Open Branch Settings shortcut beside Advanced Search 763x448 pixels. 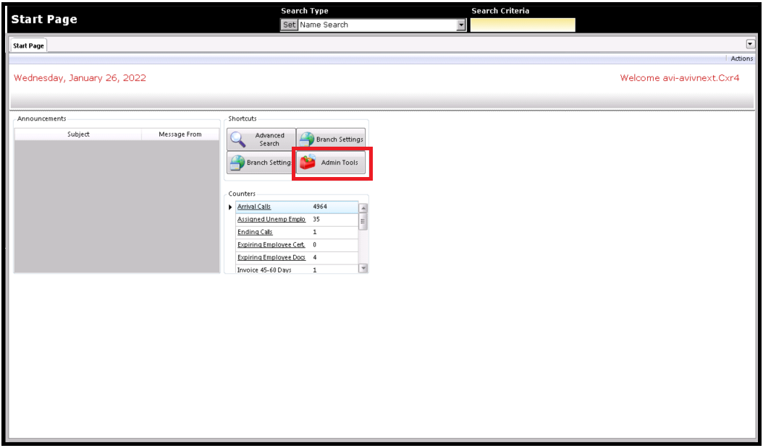331,139
